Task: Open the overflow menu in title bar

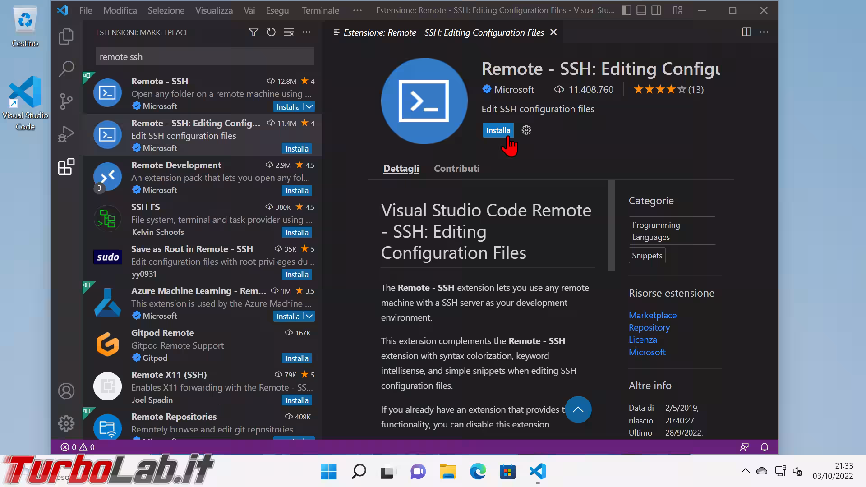Action: click(357, 10)
